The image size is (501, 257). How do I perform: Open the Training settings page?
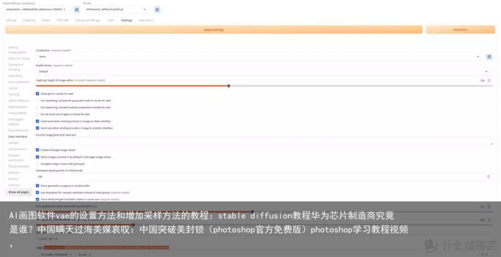click(14, 94)
